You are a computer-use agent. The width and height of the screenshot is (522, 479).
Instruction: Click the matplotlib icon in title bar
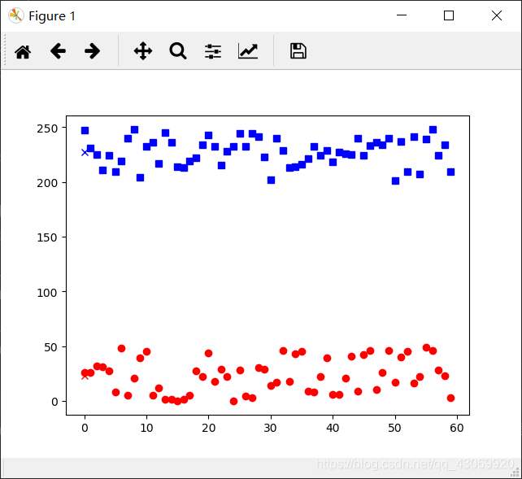[x=16, y=15]
